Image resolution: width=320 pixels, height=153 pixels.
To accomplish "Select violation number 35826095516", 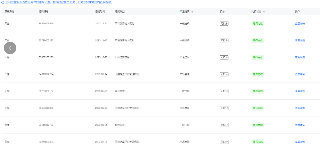I will point(46,24).
